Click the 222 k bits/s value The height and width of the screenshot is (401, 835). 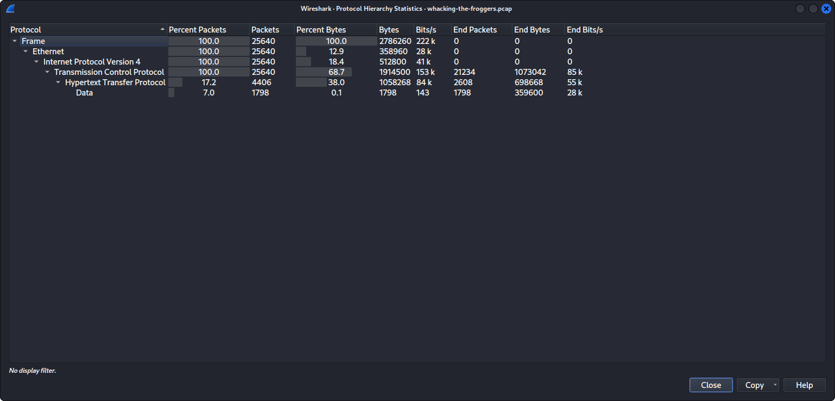tap(426, 41)
